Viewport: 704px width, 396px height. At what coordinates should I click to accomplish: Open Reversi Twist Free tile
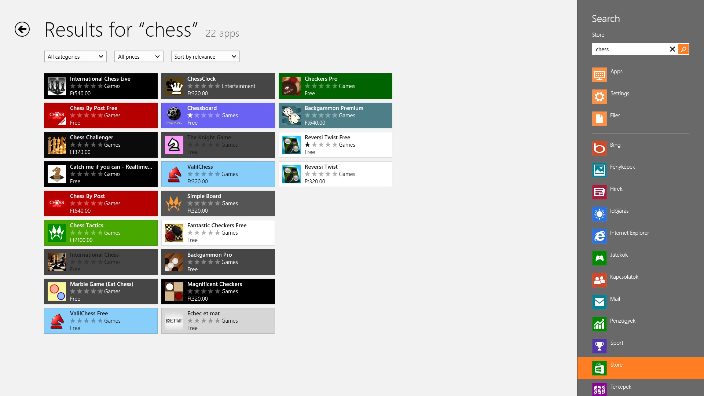pyautogui.click(x=335, y=145)
